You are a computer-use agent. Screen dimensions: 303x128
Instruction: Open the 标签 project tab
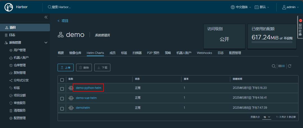click(124, 53)
